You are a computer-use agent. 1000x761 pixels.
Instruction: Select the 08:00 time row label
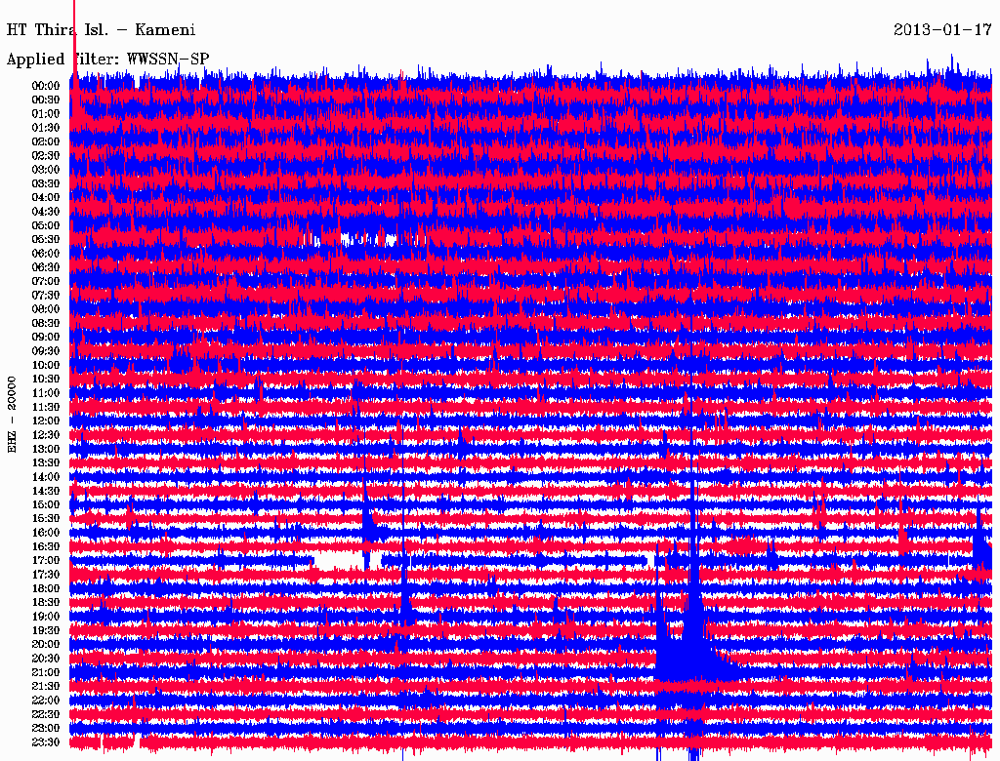46,309
